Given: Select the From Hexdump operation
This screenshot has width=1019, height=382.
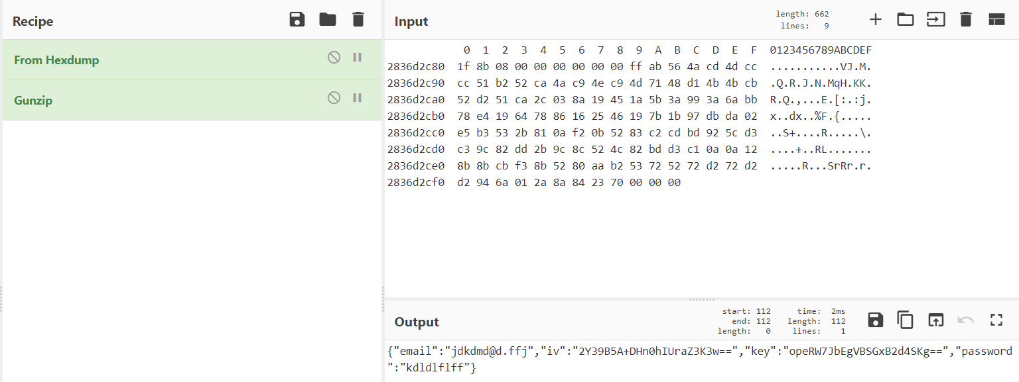Looking at the screenshot, I should tap(56, 60).
